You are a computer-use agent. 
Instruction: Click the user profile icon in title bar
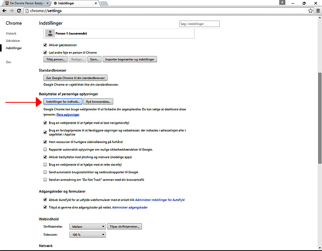pos(283,2)
